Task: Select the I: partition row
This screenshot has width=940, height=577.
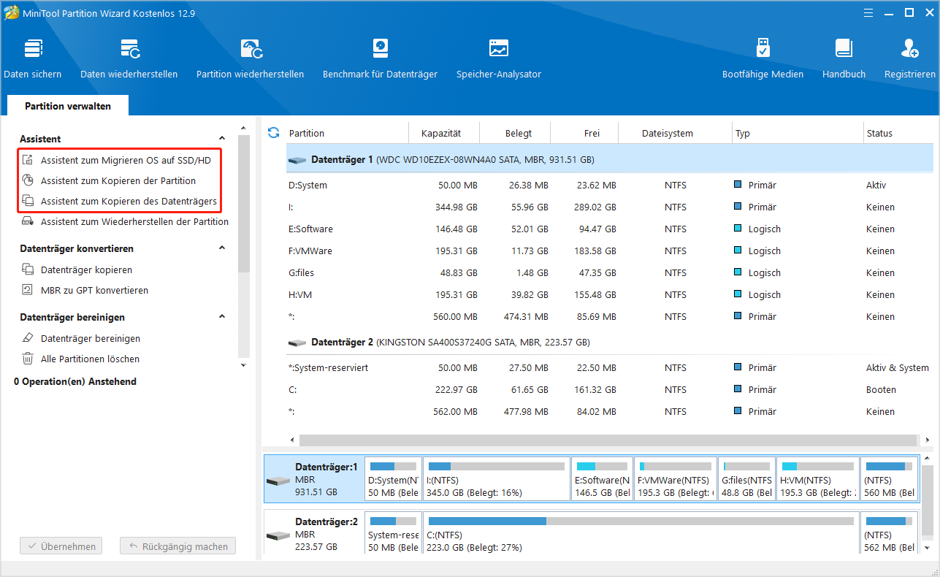Action: click(609, 207)
